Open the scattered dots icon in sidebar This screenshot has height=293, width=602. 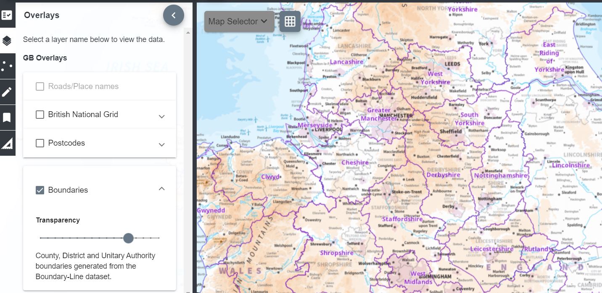coord(7,66)
